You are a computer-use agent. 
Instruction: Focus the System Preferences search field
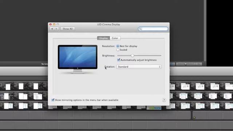pyautogui.click(x=153, y=29)
